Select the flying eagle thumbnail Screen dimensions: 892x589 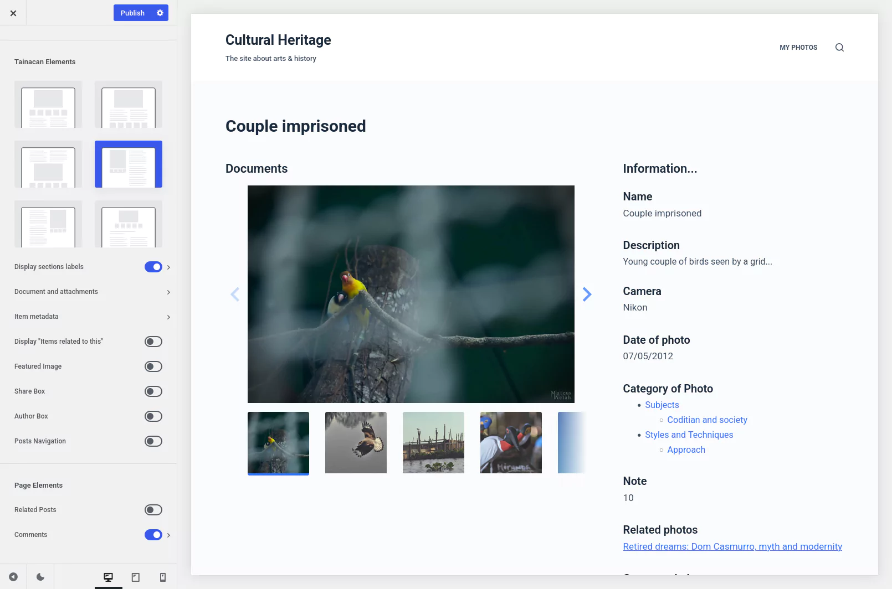(356, 443)
